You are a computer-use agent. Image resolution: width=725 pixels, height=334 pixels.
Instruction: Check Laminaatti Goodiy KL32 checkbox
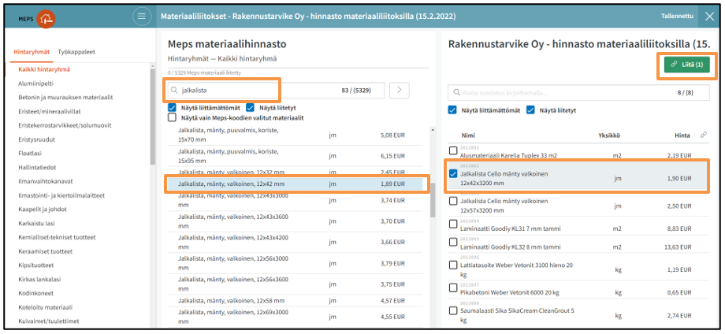[453, 242]
